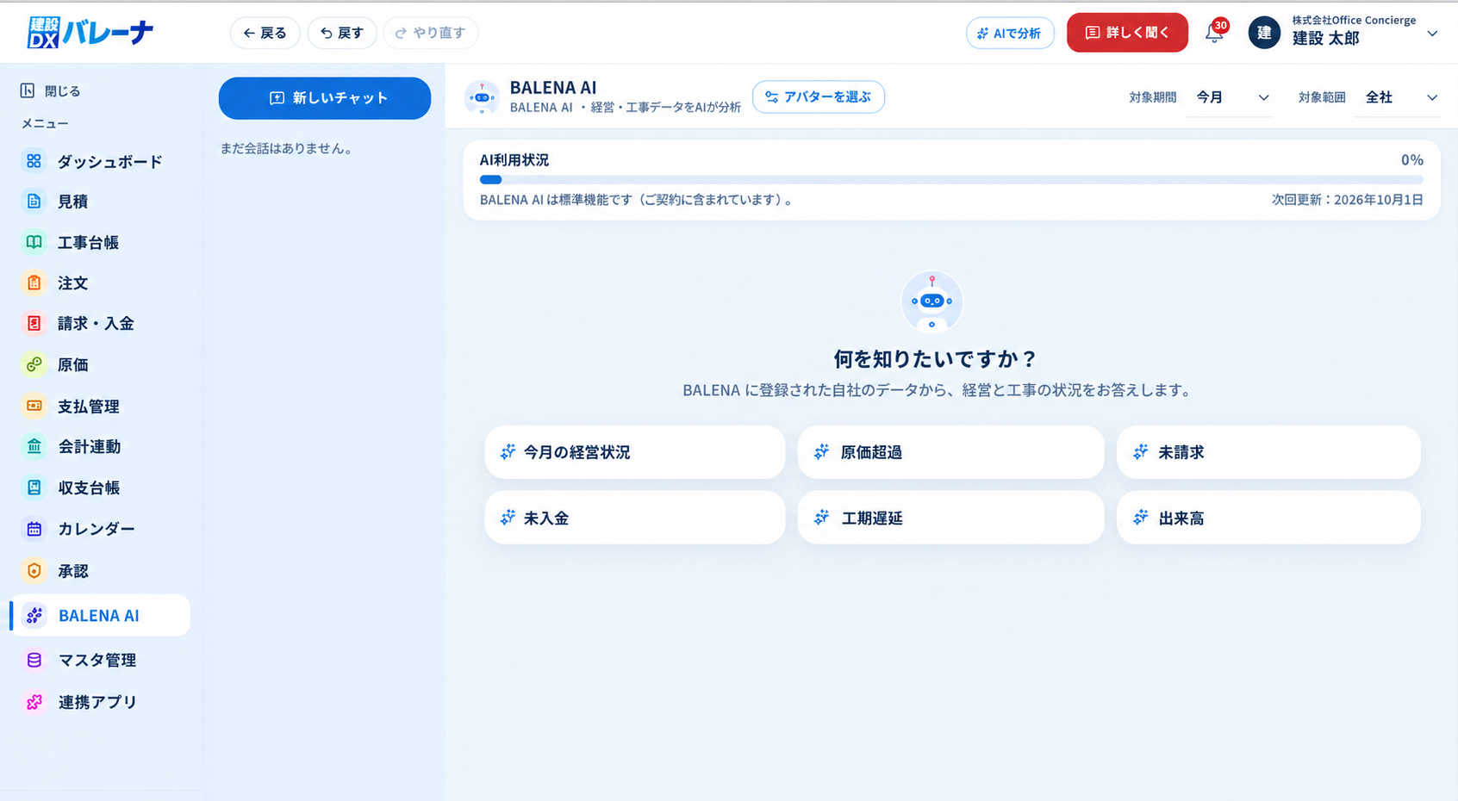
Task: Open ダッシュボード menu item
Action: pyautogui.click(x=100, y=161)
